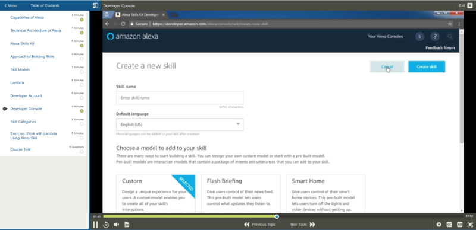476x230 pixels.
Task: Select the Smart Home model card
Action: coord(325,194)
